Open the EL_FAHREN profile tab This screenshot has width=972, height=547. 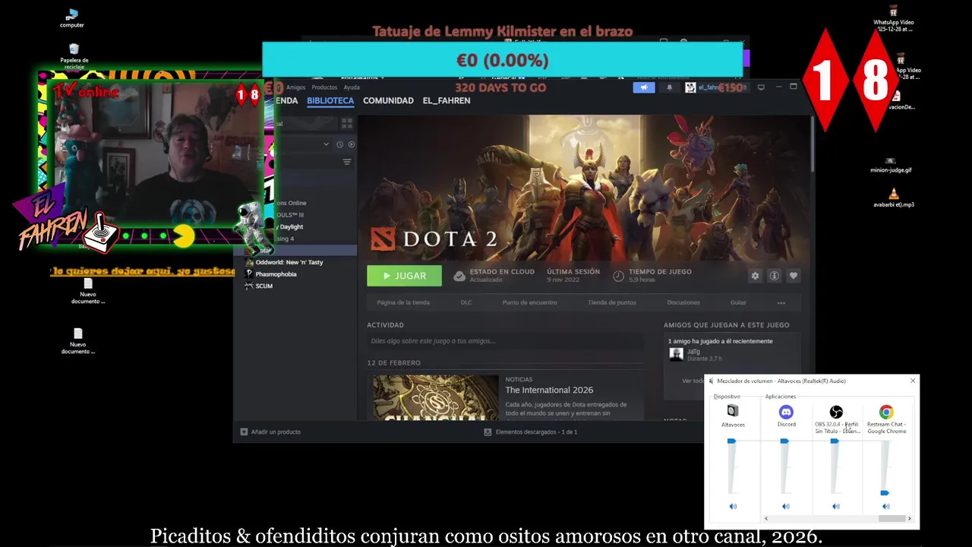tap(447, 100)
